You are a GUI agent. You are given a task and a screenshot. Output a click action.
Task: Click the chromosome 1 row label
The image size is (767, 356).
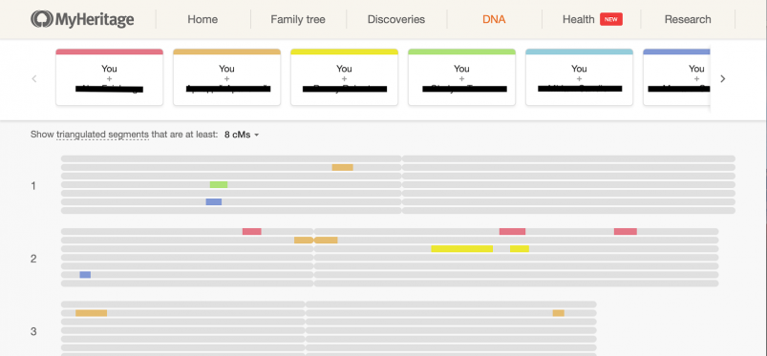pos(33,186)
